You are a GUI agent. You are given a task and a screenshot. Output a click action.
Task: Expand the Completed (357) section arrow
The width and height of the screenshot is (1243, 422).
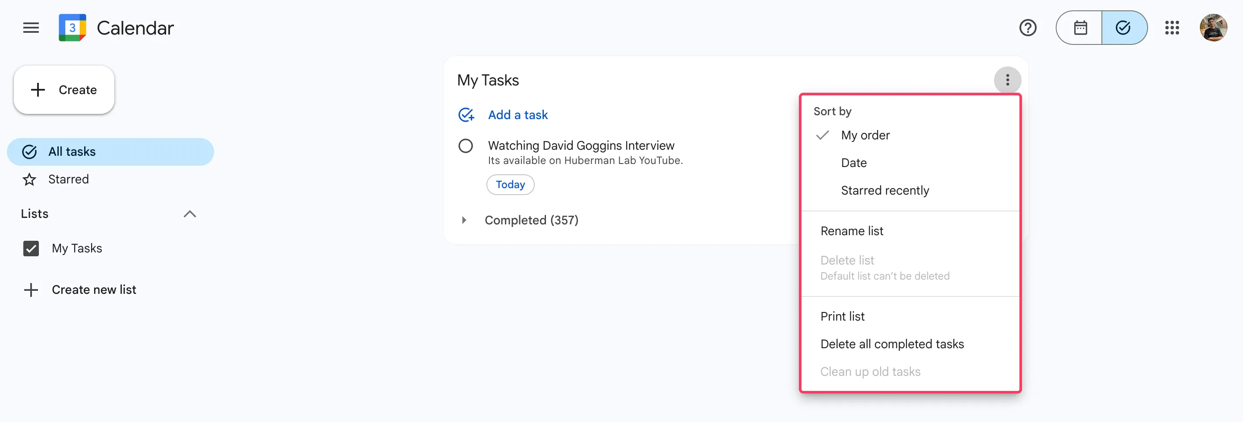tap(464, 220)
